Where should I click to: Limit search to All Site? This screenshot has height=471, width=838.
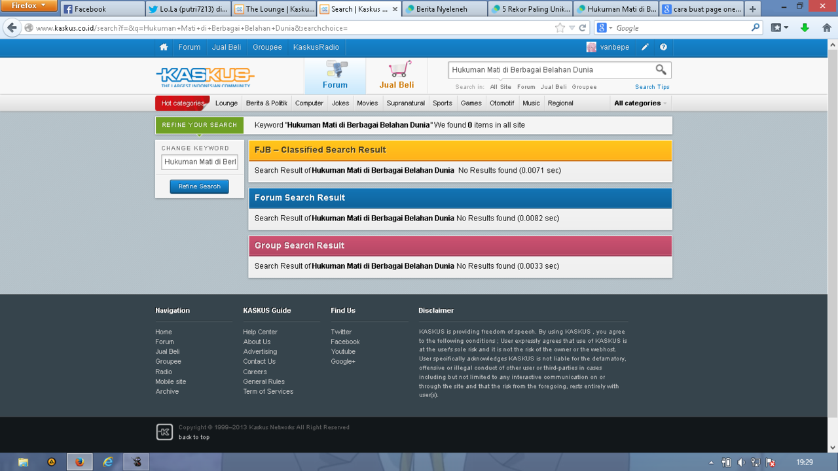tap(501, 87)
